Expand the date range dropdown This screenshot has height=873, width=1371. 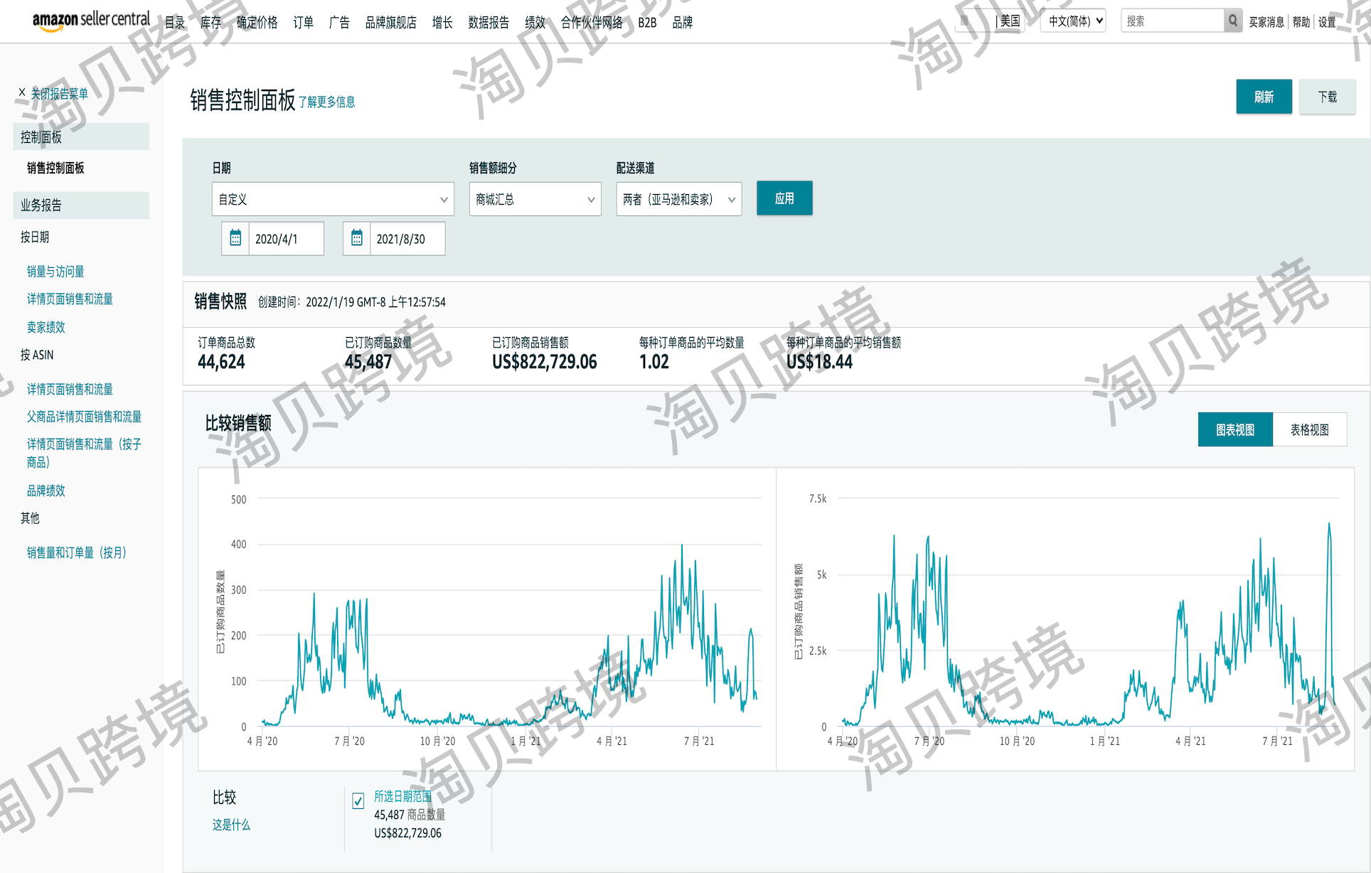tap(333, 199)
